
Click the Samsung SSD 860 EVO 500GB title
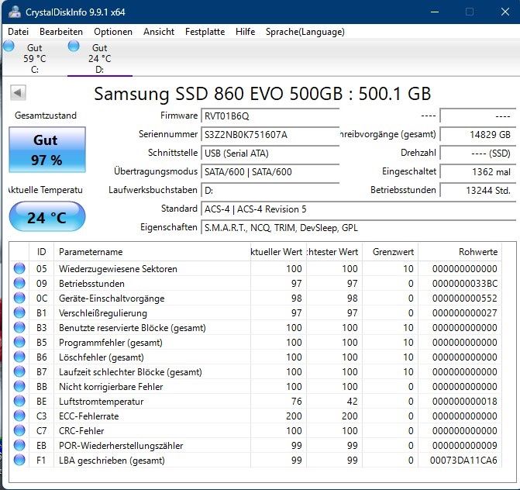coord(262,94)
